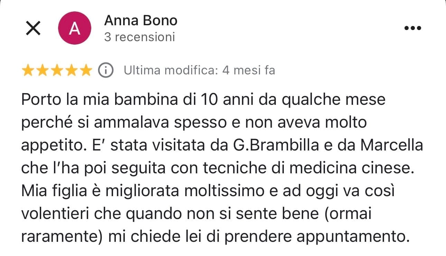
Task: Click the sentence starting "Mia figlia è migliorata"
Action: coord(207,191)
